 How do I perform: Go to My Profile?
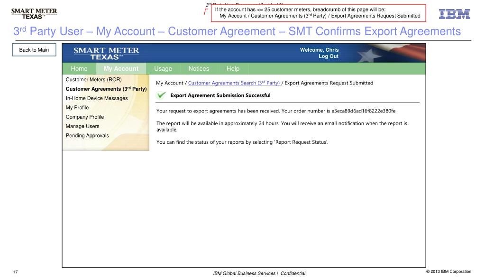(x=77, y=107)
